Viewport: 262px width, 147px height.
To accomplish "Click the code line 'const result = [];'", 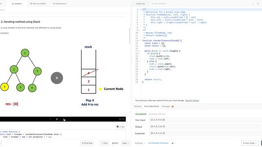I will pyautogui.click(x=155, y=46).
